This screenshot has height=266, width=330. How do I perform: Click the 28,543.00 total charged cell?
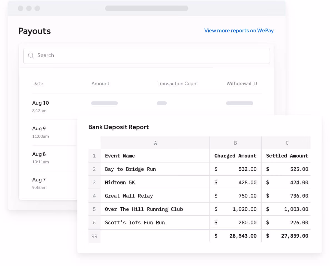236,236
